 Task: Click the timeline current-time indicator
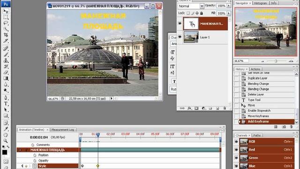coord(98,135)
